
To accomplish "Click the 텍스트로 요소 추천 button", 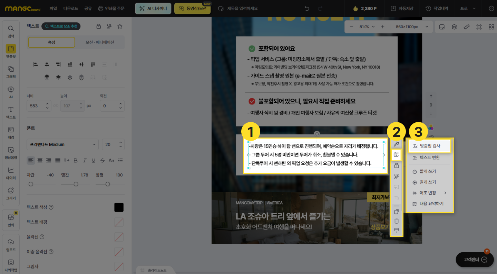I will (61, 26).
